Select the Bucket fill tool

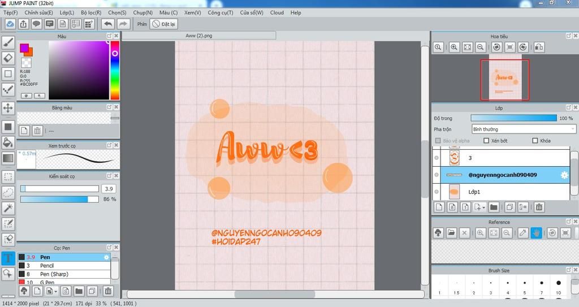pos(8,142)
